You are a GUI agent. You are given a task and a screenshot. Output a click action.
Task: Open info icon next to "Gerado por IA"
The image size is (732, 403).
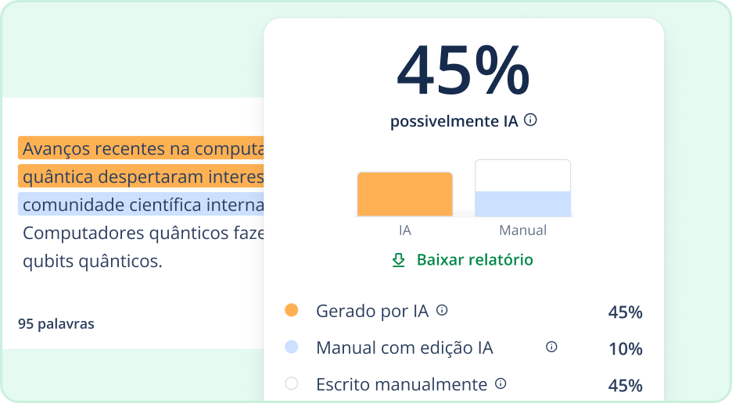442,310
